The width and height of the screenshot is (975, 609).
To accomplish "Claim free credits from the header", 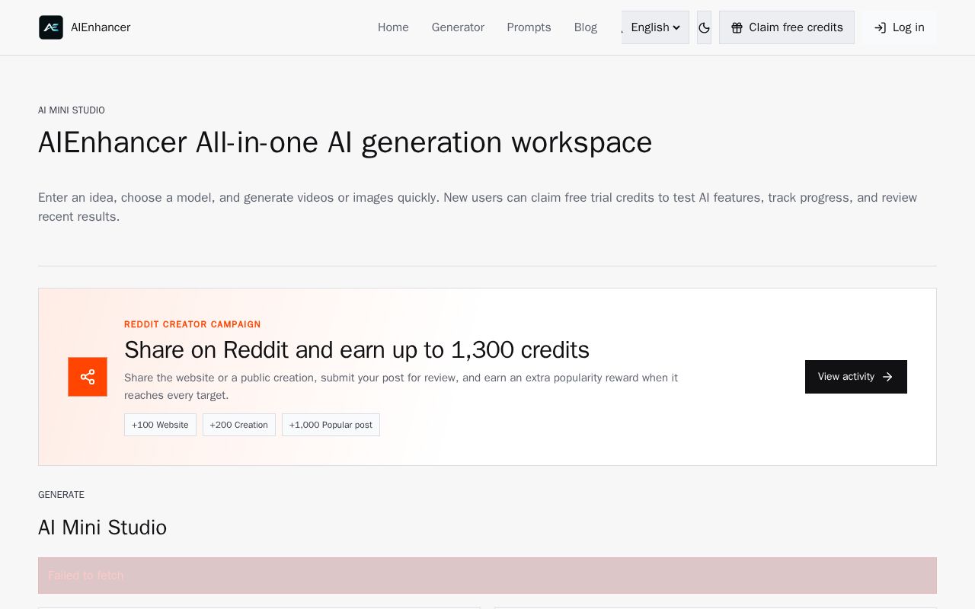I will pos(787,27).
